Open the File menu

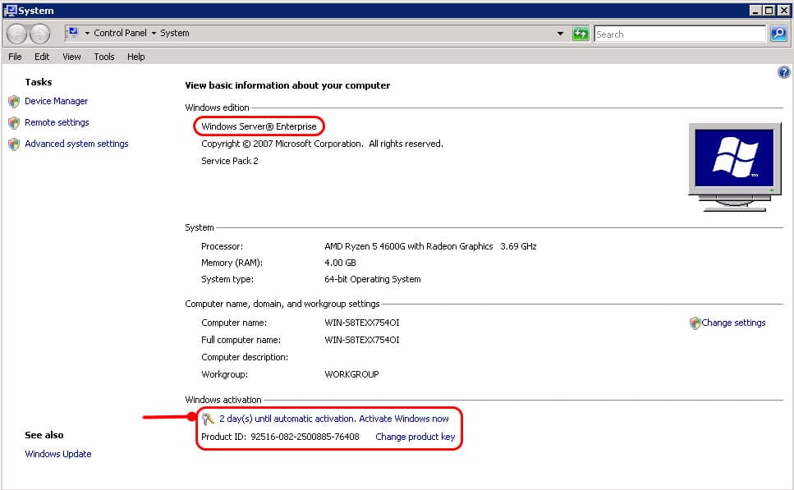[15, 57]
